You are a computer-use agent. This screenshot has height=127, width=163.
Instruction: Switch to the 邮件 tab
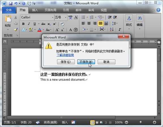tap(79, 10)
